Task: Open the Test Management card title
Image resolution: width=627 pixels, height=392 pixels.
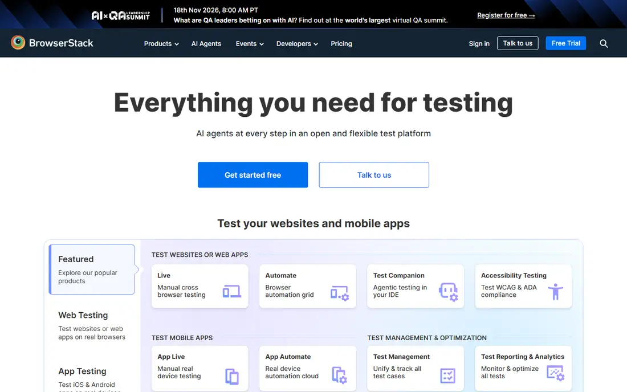Action: click(x=401, y=357)
